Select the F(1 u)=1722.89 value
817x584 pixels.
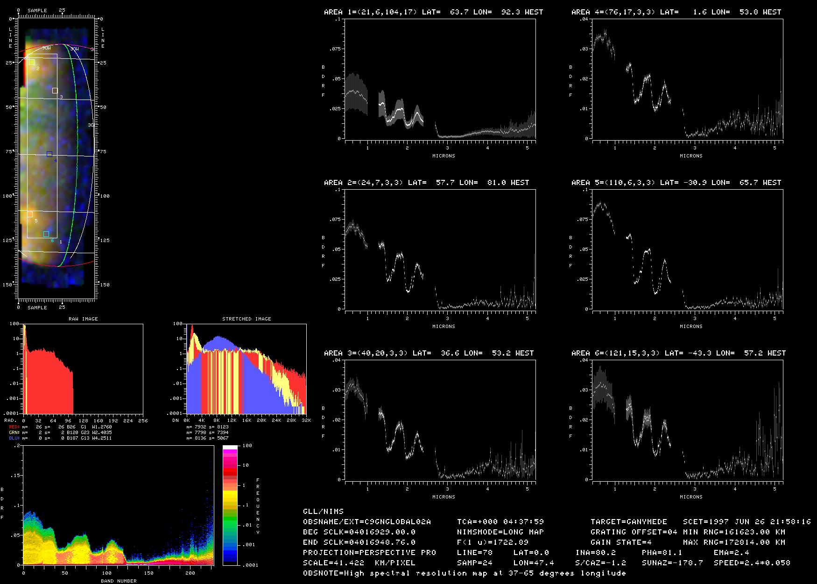point(493,542)
